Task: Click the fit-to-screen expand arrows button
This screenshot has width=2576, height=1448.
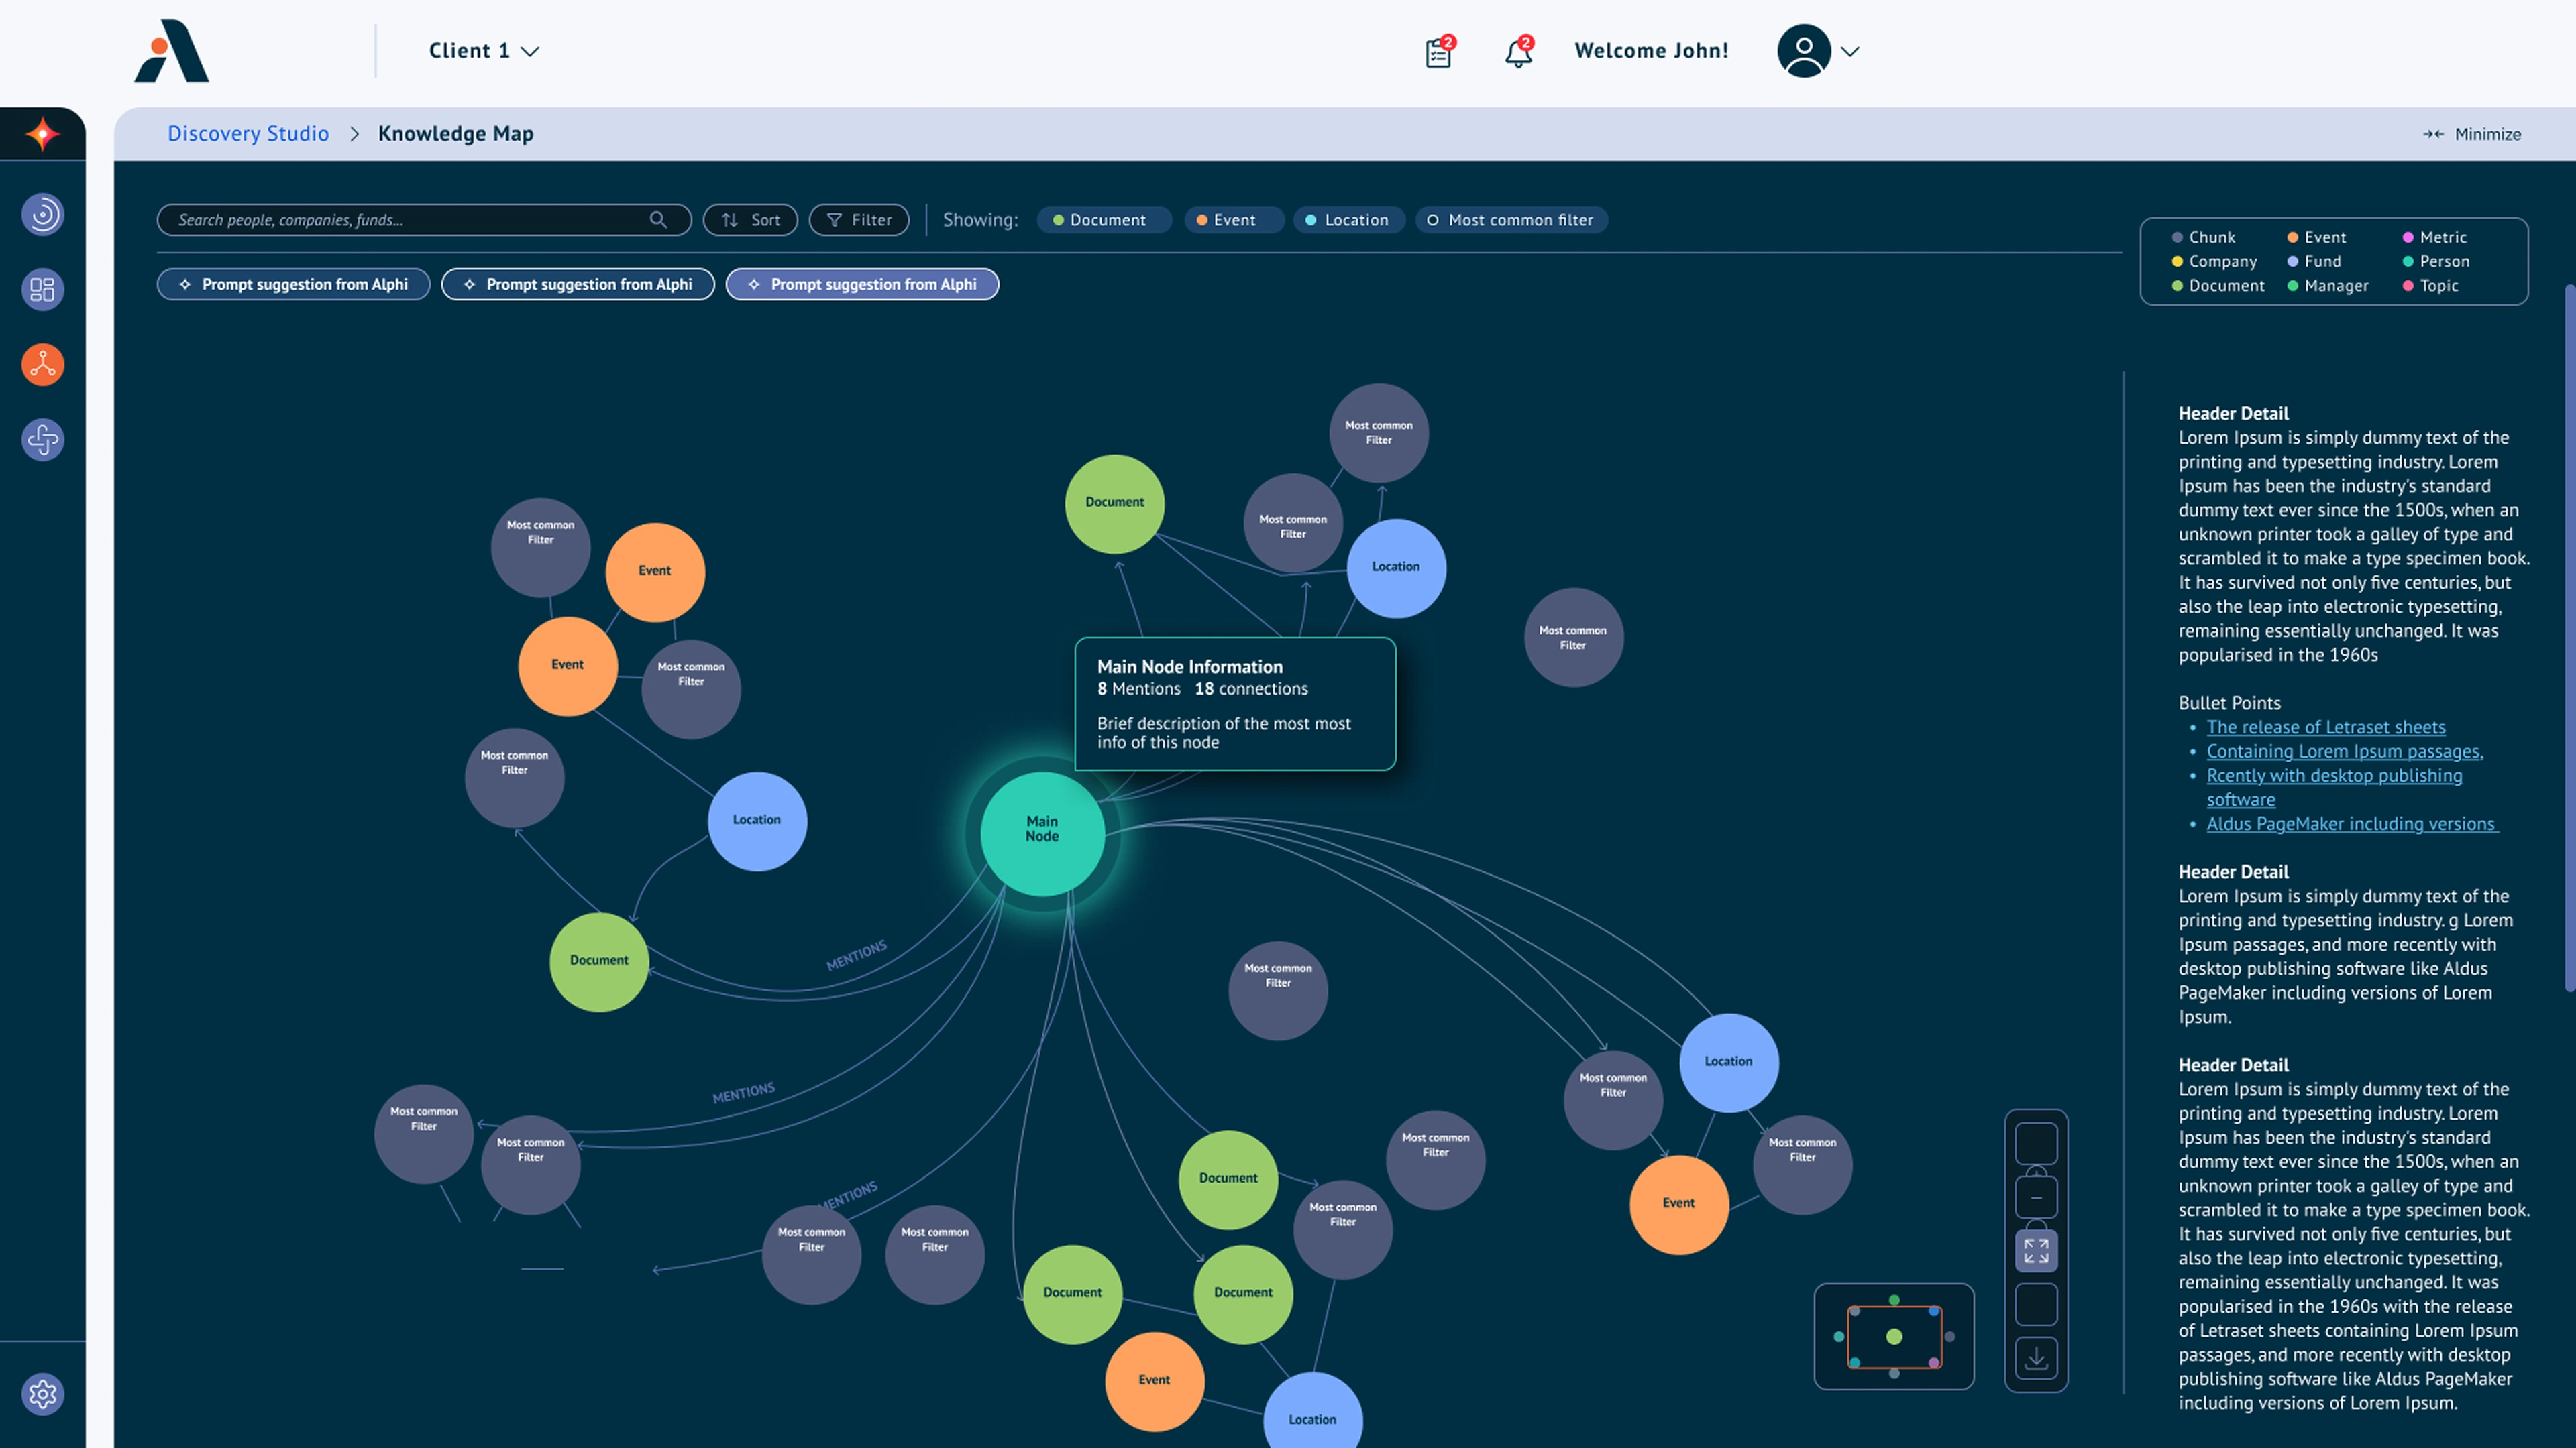Action: click(x=2036, y=1251)
